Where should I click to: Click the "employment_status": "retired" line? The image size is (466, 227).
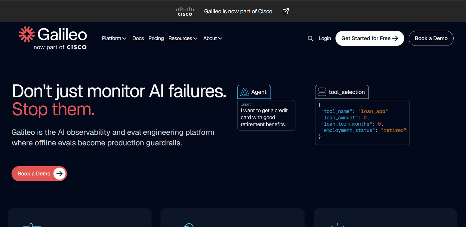(x=364, y=130)
